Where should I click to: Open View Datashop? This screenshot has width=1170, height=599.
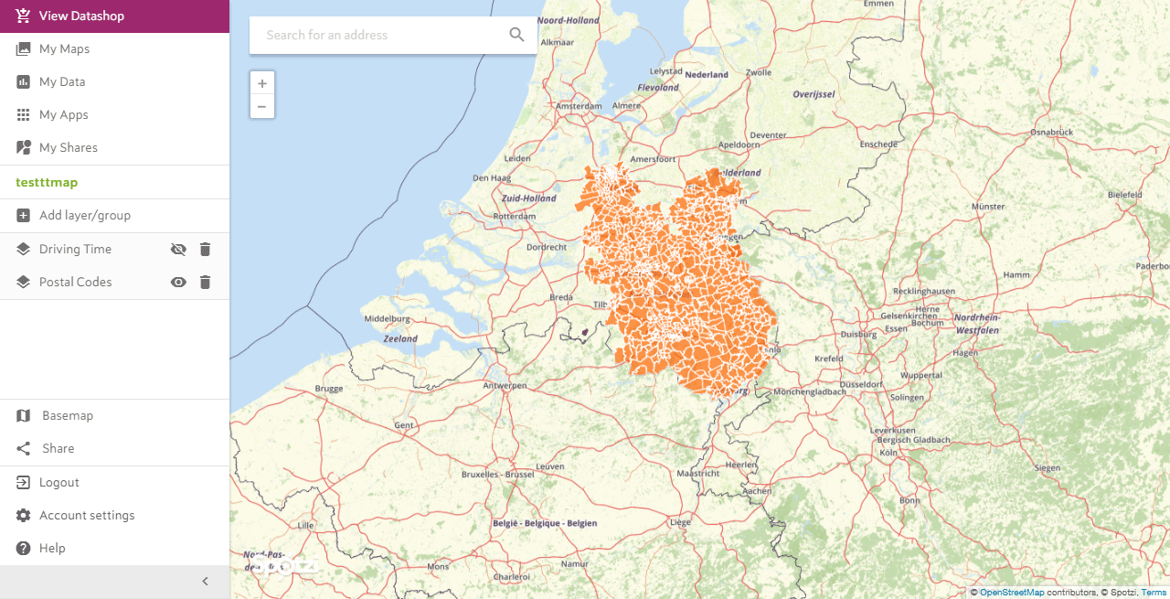coord(114,16)
